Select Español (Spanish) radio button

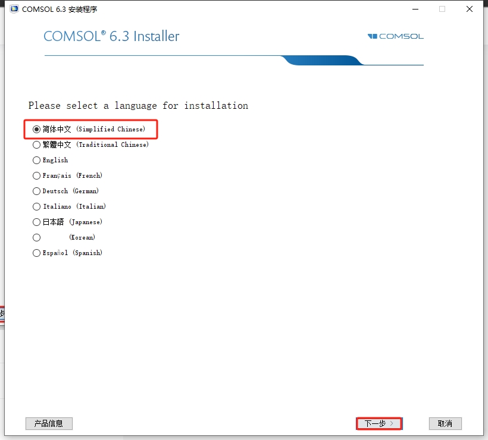click(x=36, y=253)
